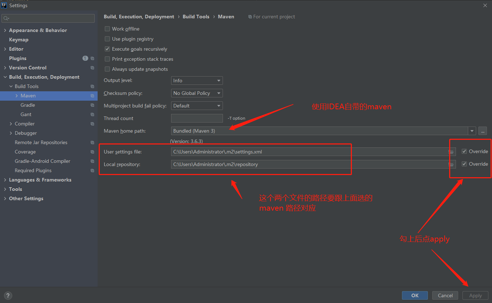Click the project-level icon beside Version Control
Image resolution: width=492 pixels, height=303 pixels.
92,68
